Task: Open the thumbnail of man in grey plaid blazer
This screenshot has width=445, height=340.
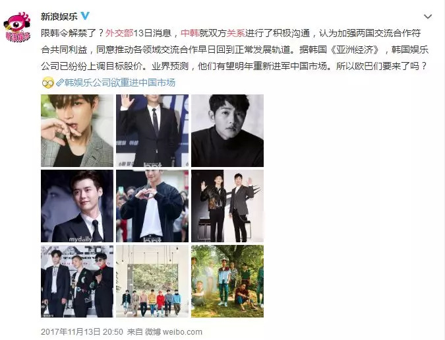Action: click(77, 131)
